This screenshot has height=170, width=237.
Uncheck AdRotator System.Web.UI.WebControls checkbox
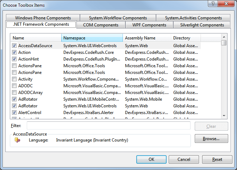[14, 106]
